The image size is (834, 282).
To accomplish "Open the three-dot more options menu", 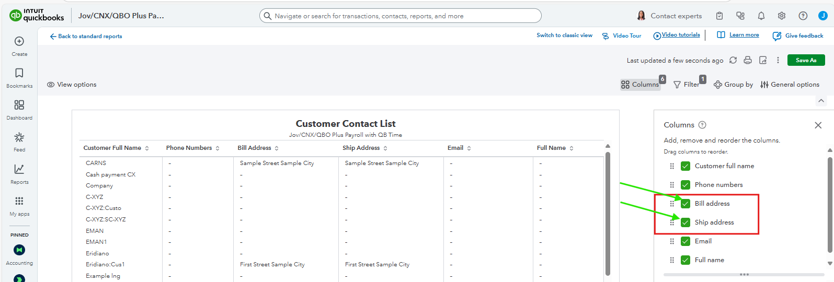I will [778, 60].
